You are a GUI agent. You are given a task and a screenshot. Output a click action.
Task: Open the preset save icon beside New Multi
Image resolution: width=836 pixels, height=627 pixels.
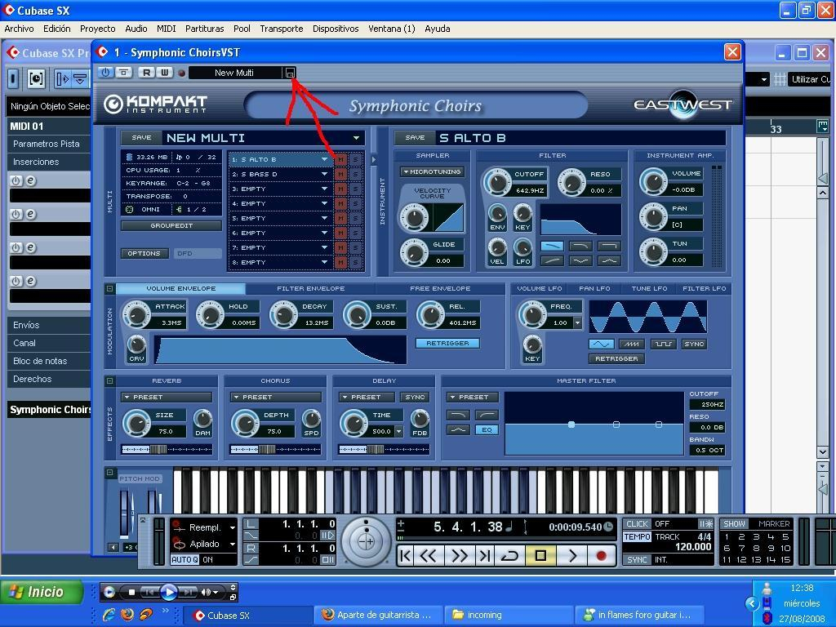pyautogui.click(x=290, y=73)
